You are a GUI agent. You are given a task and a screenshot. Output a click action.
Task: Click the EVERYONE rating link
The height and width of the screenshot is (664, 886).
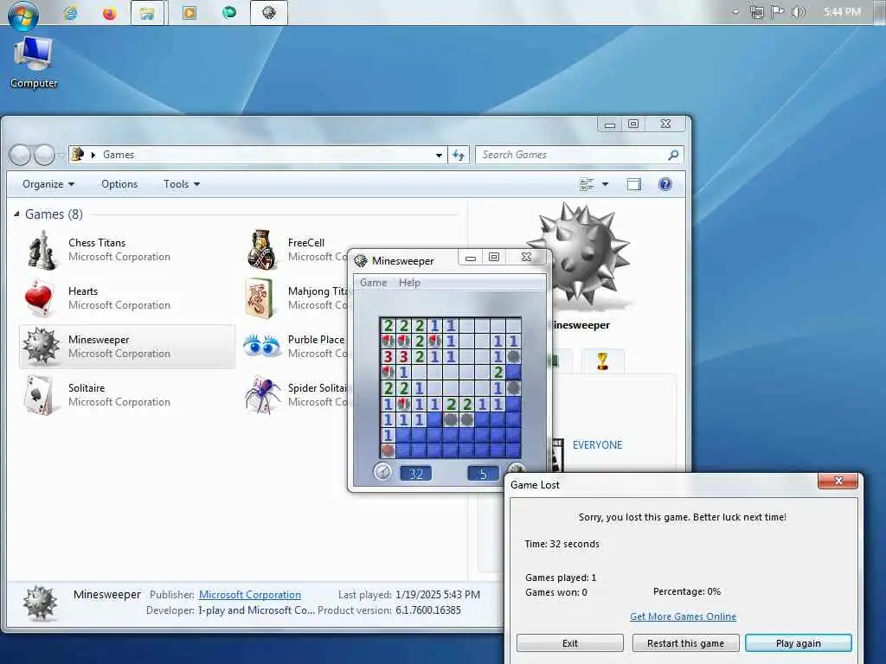(x=597, y=445)
